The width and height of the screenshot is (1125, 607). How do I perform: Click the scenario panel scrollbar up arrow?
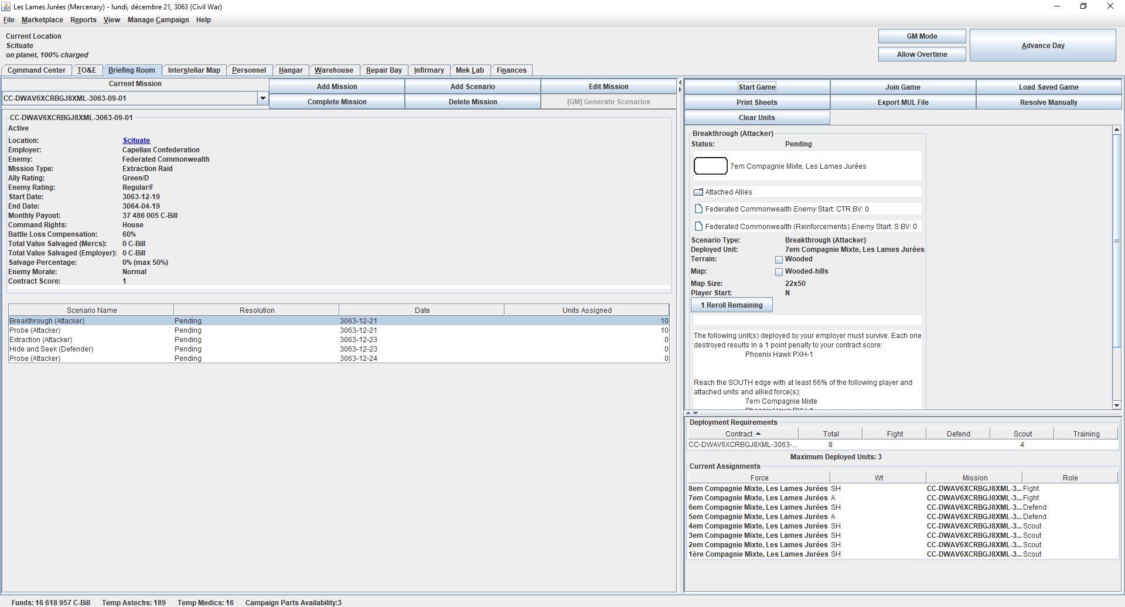click(x=1117, y=129)
